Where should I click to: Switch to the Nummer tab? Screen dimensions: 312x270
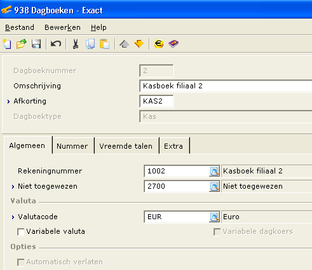click(x=72, y=146)
